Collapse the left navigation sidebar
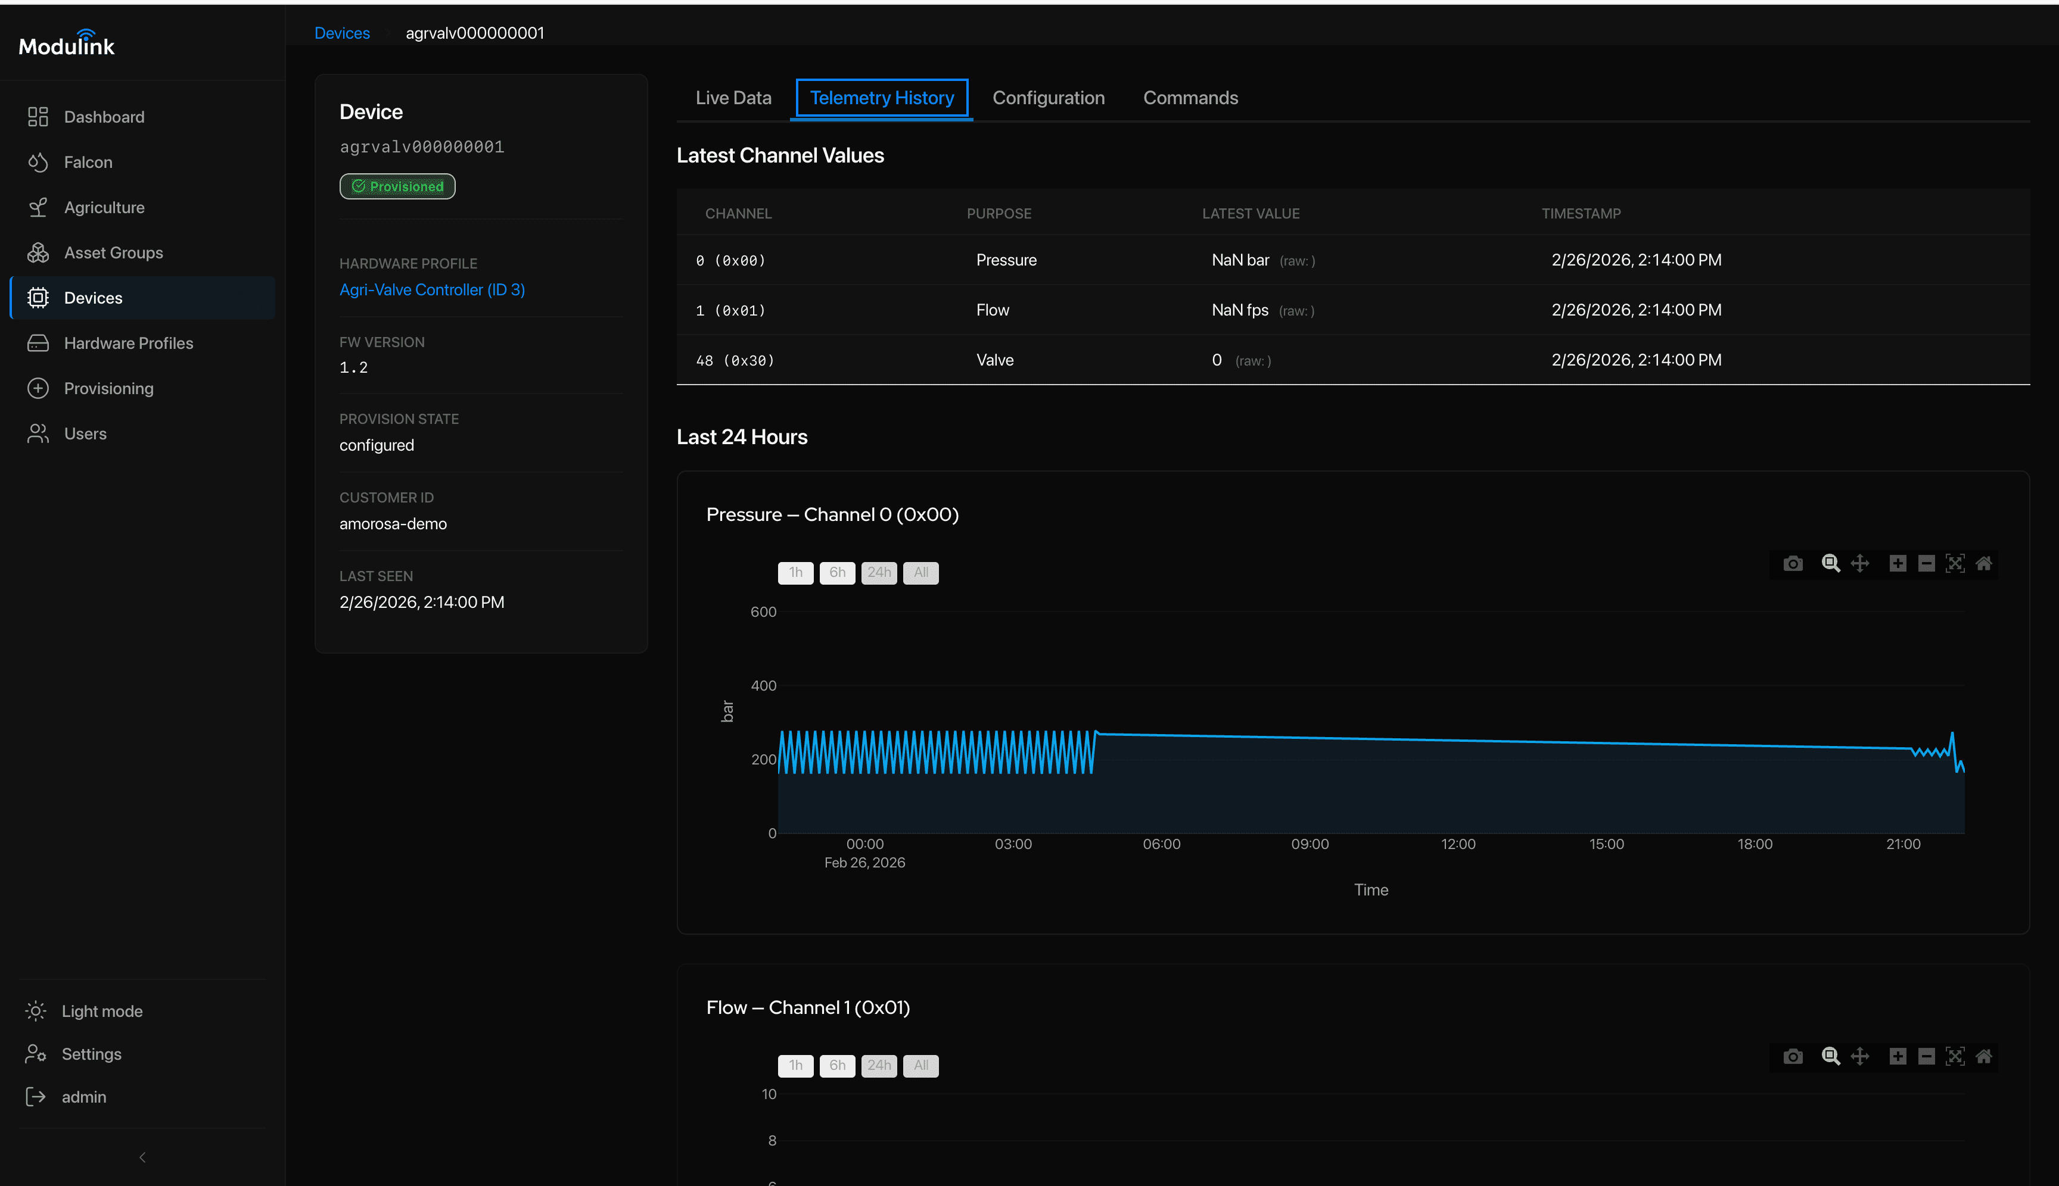This screenshot has height=1186, width=2059. [142, 1157]
